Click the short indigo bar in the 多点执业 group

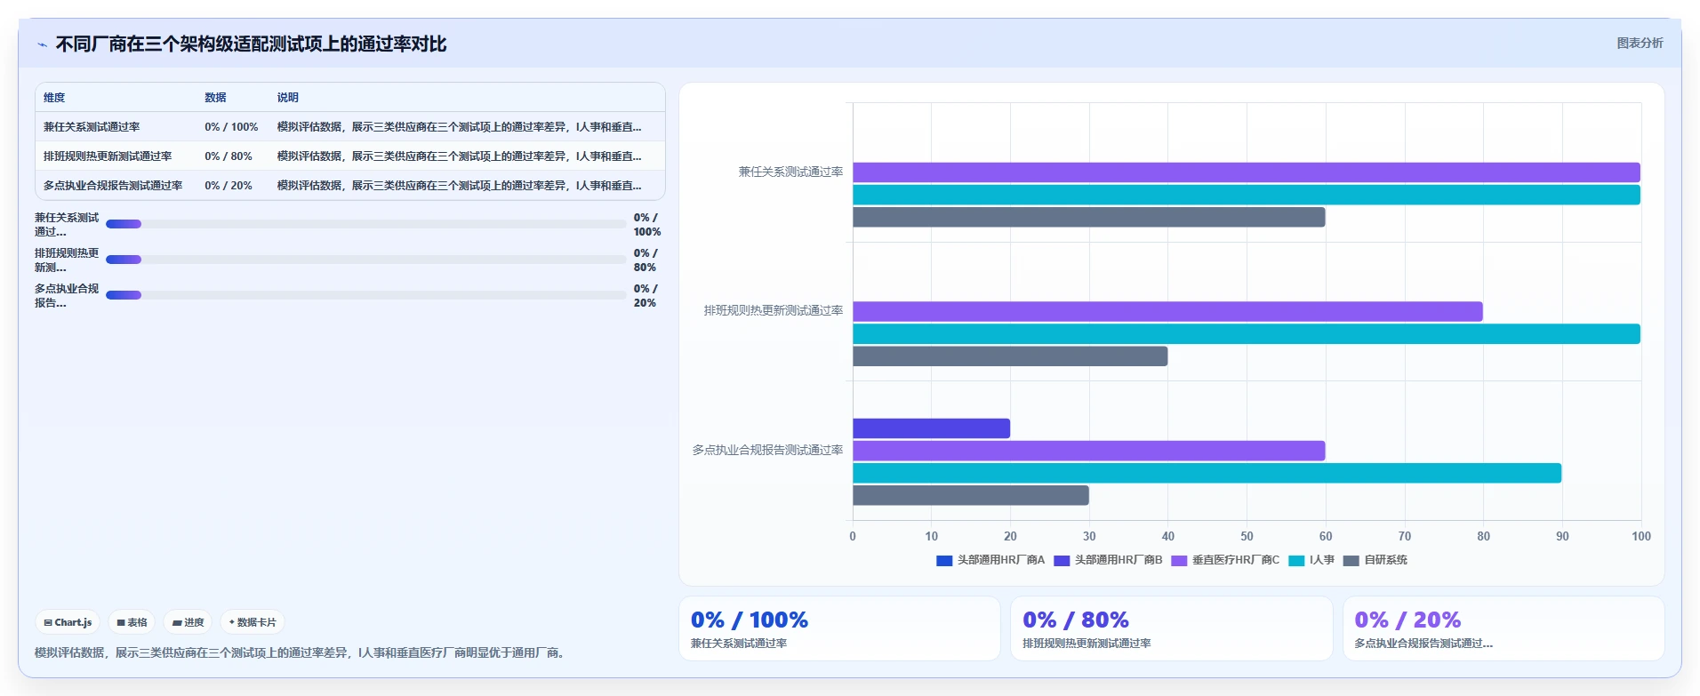point(931,428)
